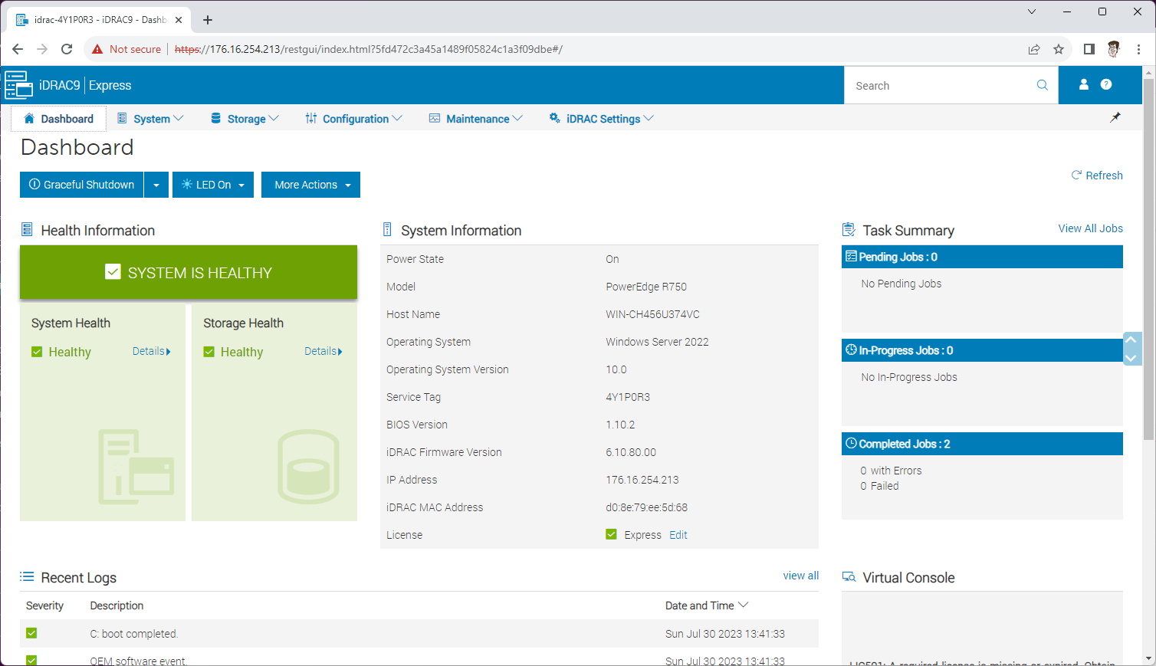Open the LED On dropdown

(213, 185)
